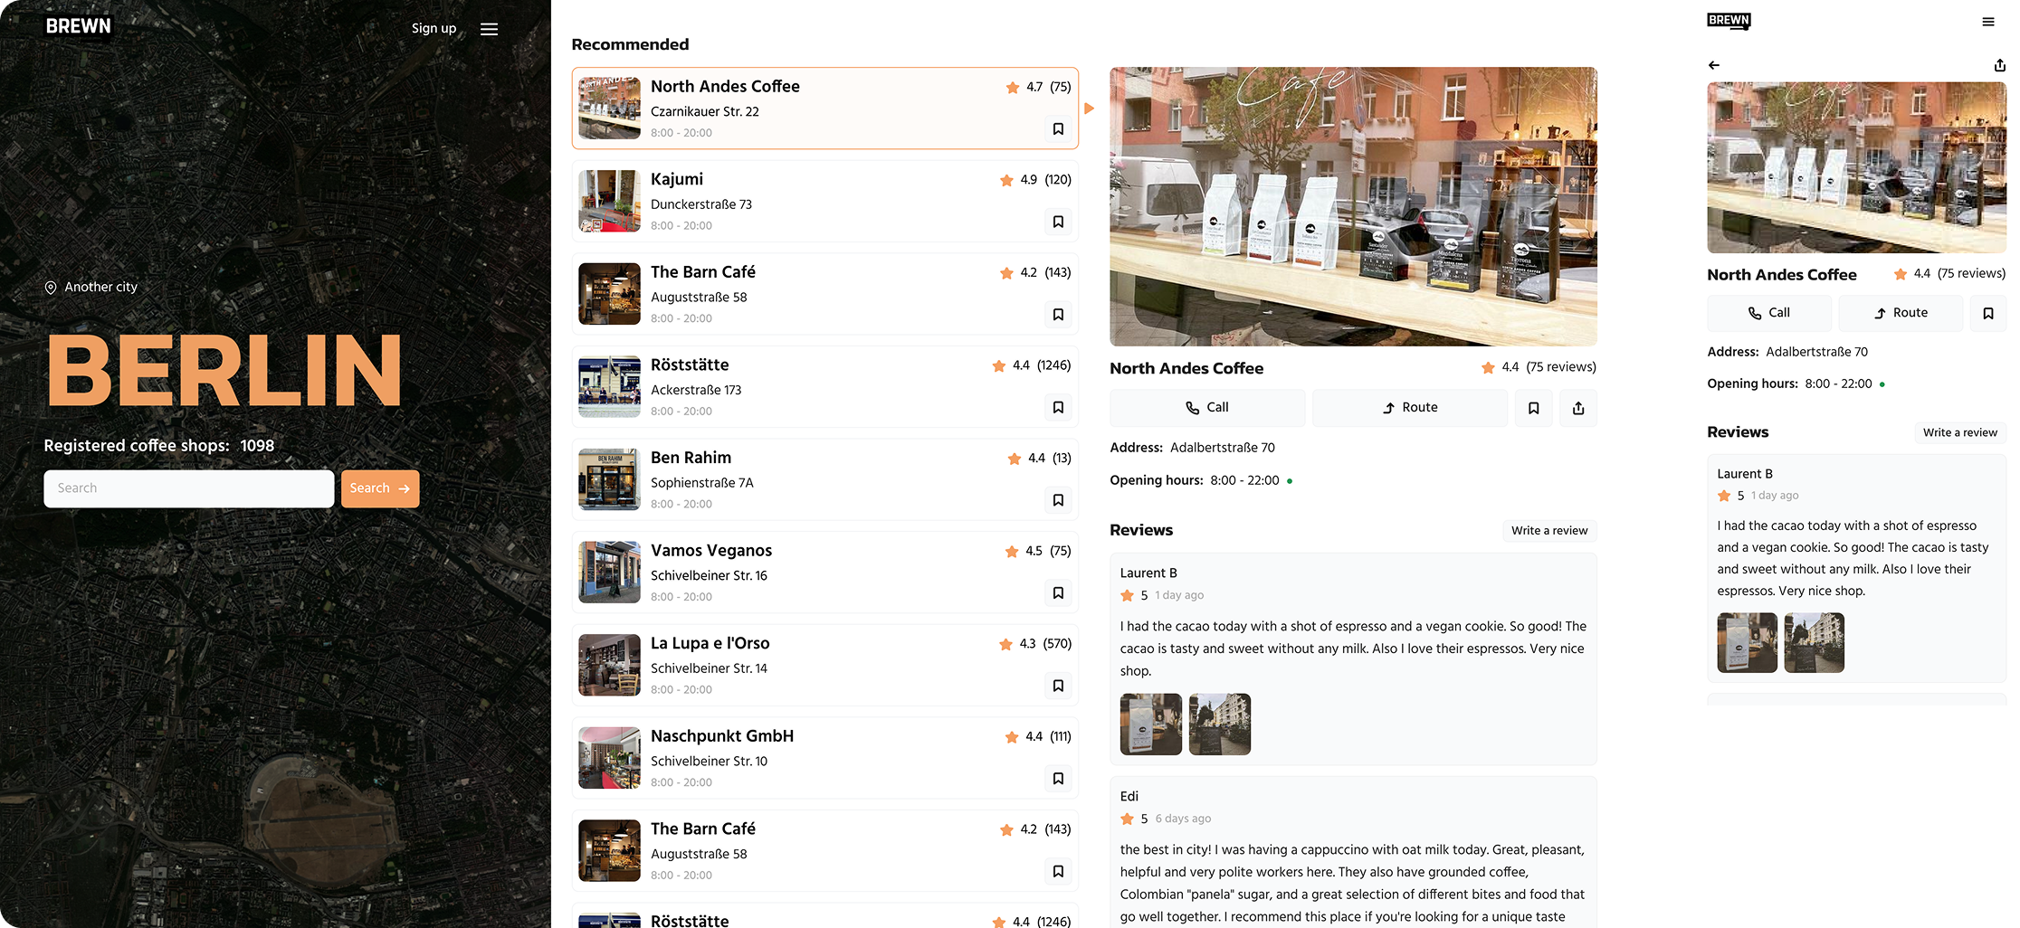Click the orange Search button

380,488
